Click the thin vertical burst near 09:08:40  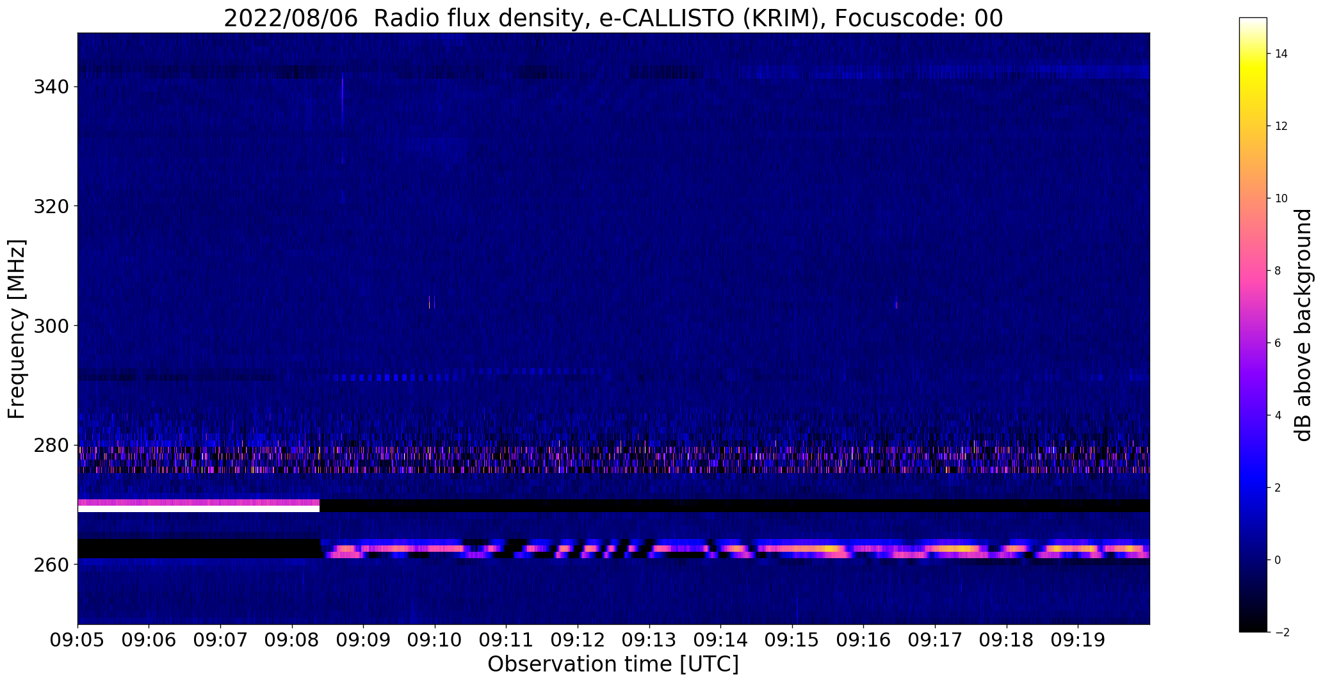[x=343, y=118]
